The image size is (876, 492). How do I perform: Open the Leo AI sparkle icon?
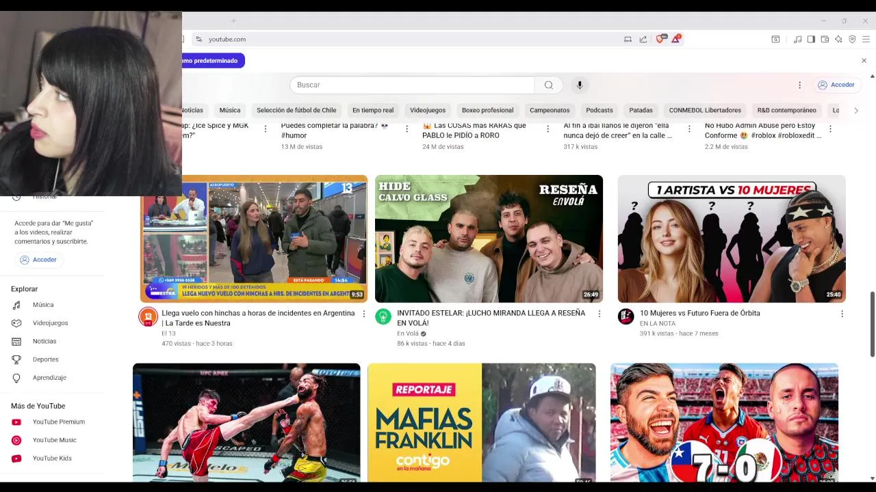pyautogui.click(x=838, y=39)
